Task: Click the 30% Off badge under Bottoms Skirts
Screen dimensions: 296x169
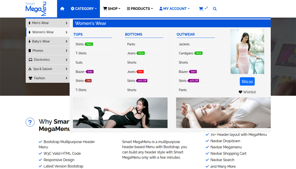Action: 142,81
